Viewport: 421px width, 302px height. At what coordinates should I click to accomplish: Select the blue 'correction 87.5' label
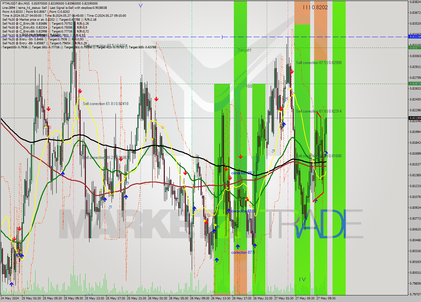click(x=243, y=252)
